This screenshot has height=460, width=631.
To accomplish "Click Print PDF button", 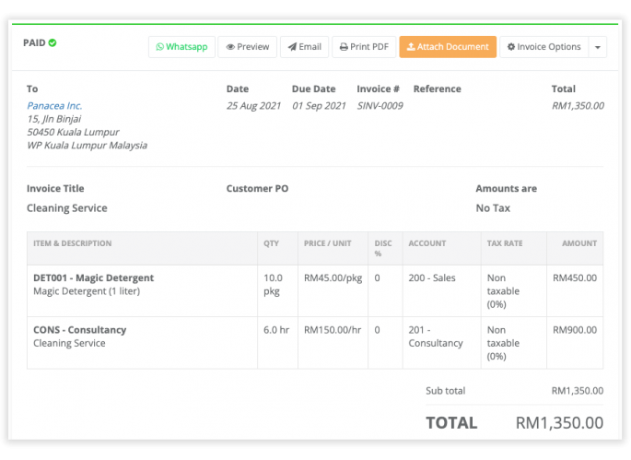I will tap(364, 47).
